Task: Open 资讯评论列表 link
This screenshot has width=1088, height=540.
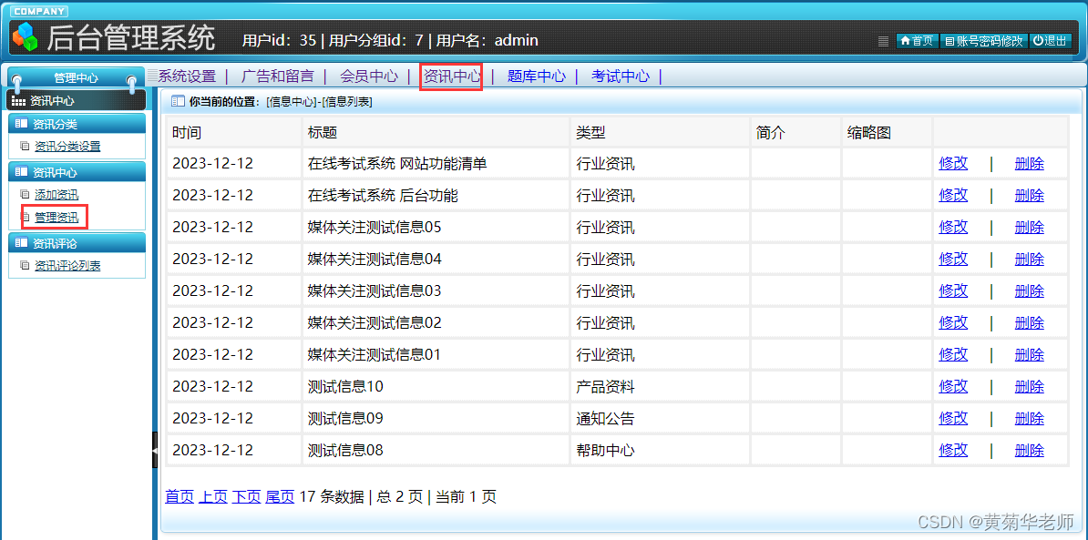Action: [67, 266]
